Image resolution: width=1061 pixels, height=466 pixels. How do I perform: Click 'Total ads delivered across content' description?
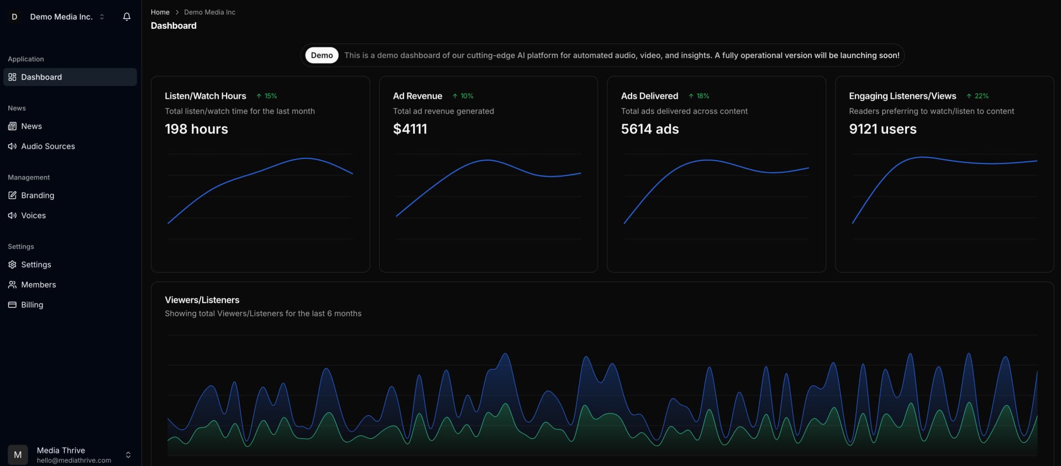pos(684,111)
